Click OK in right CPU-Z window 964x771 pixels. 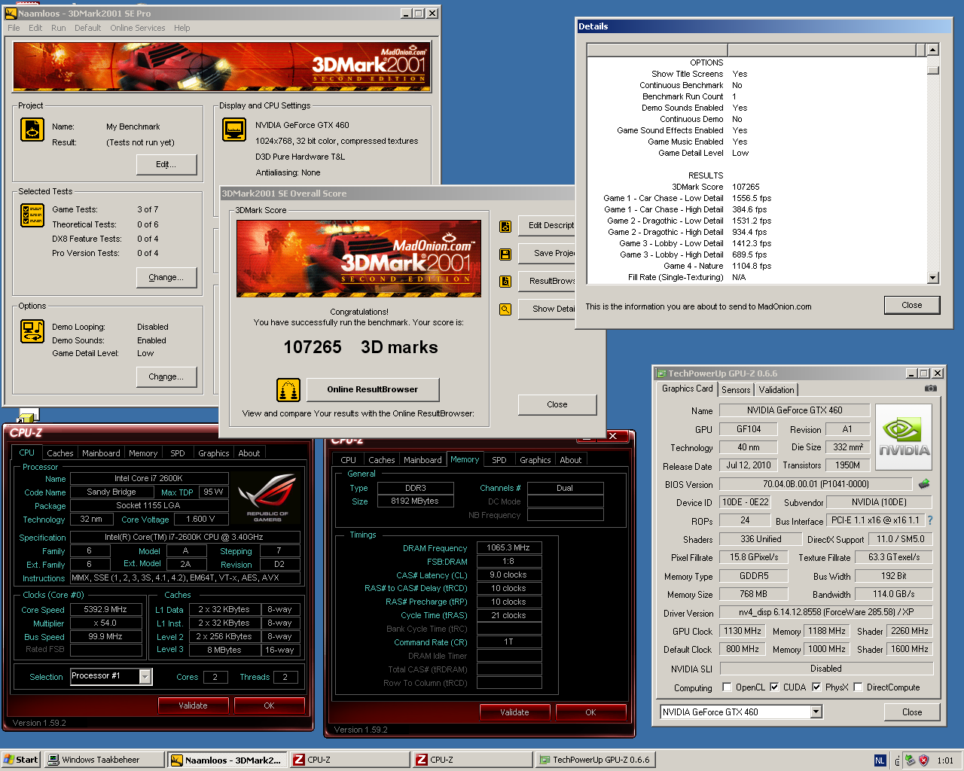[x=590, y=712]
